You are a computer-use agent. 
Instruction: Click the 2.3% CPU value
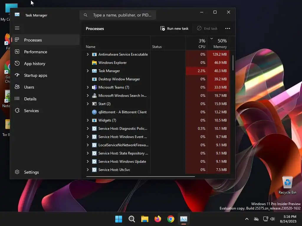tap(201, 71)
